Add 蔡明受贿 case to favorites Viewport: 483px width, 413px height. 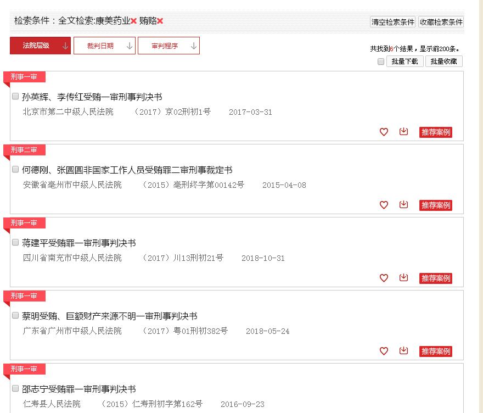click(x=384, y=351)
